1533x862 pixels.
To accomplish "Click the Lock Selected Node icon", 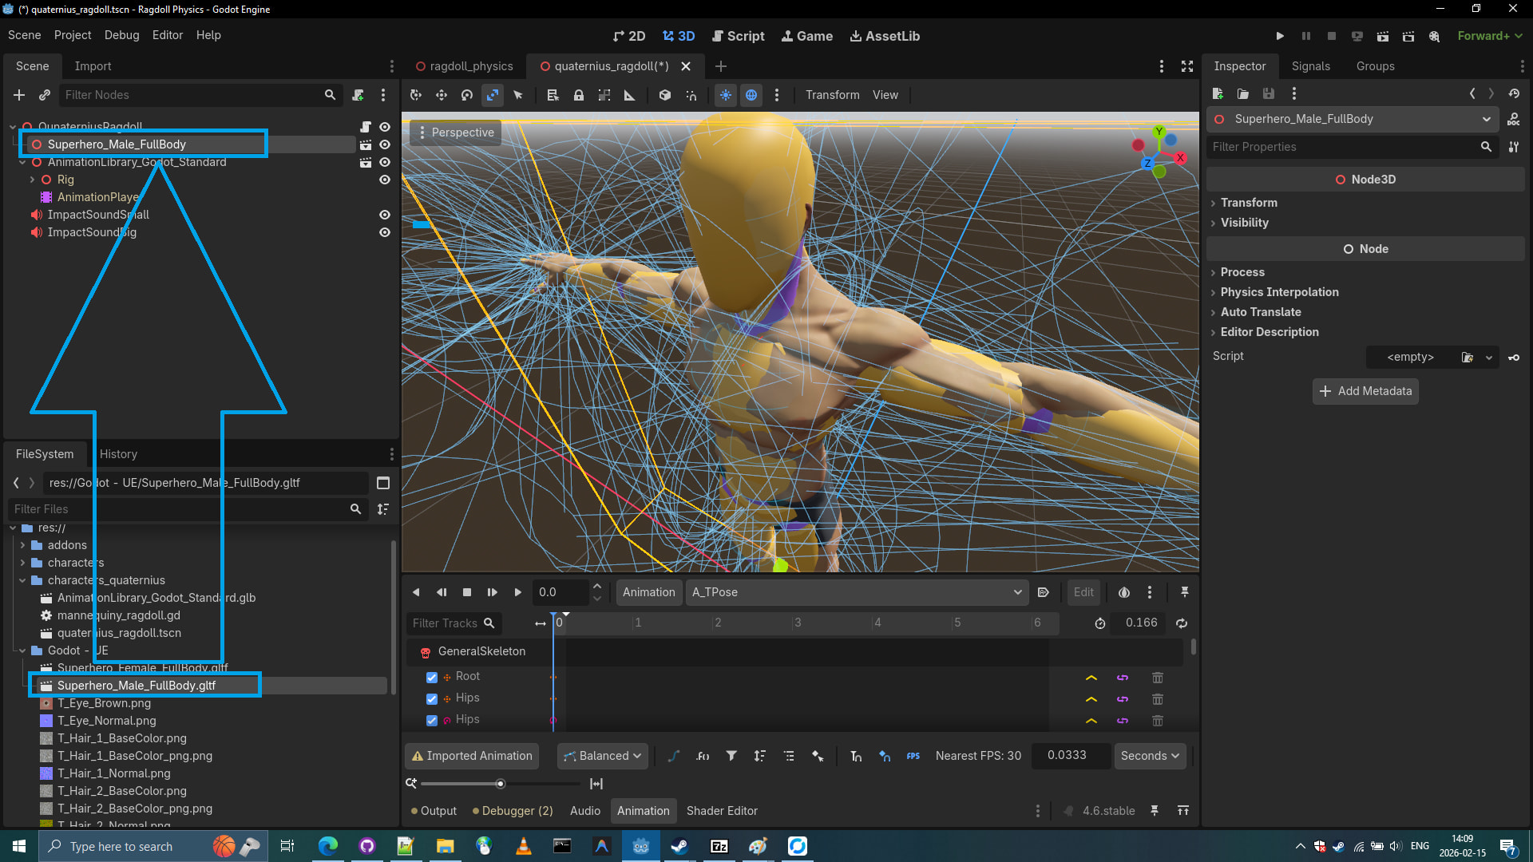I will [579, 95].
